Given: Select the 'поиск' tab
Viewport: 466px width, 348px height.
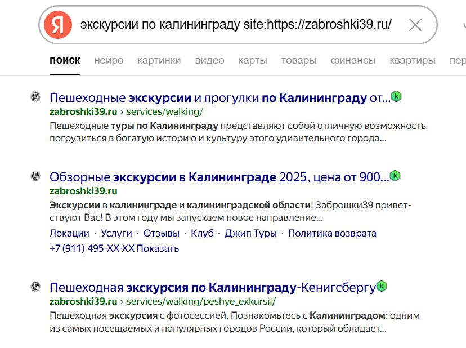Looking at the screenshot, I should (x=65, y=60).
